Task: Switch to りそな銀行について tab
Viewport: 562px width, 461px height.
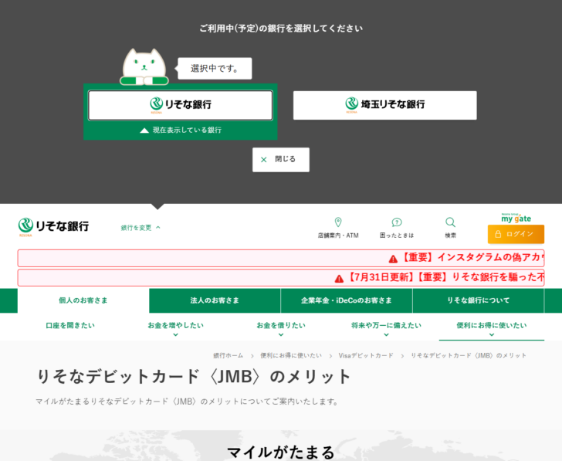Action: point(479,300)
